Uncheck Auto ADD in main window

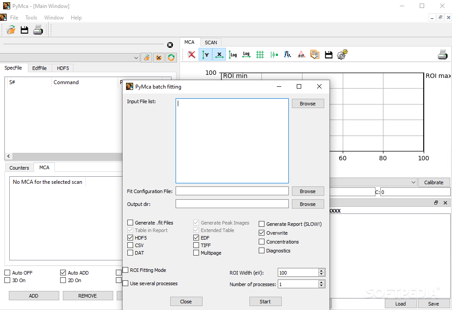click(63, 272)
